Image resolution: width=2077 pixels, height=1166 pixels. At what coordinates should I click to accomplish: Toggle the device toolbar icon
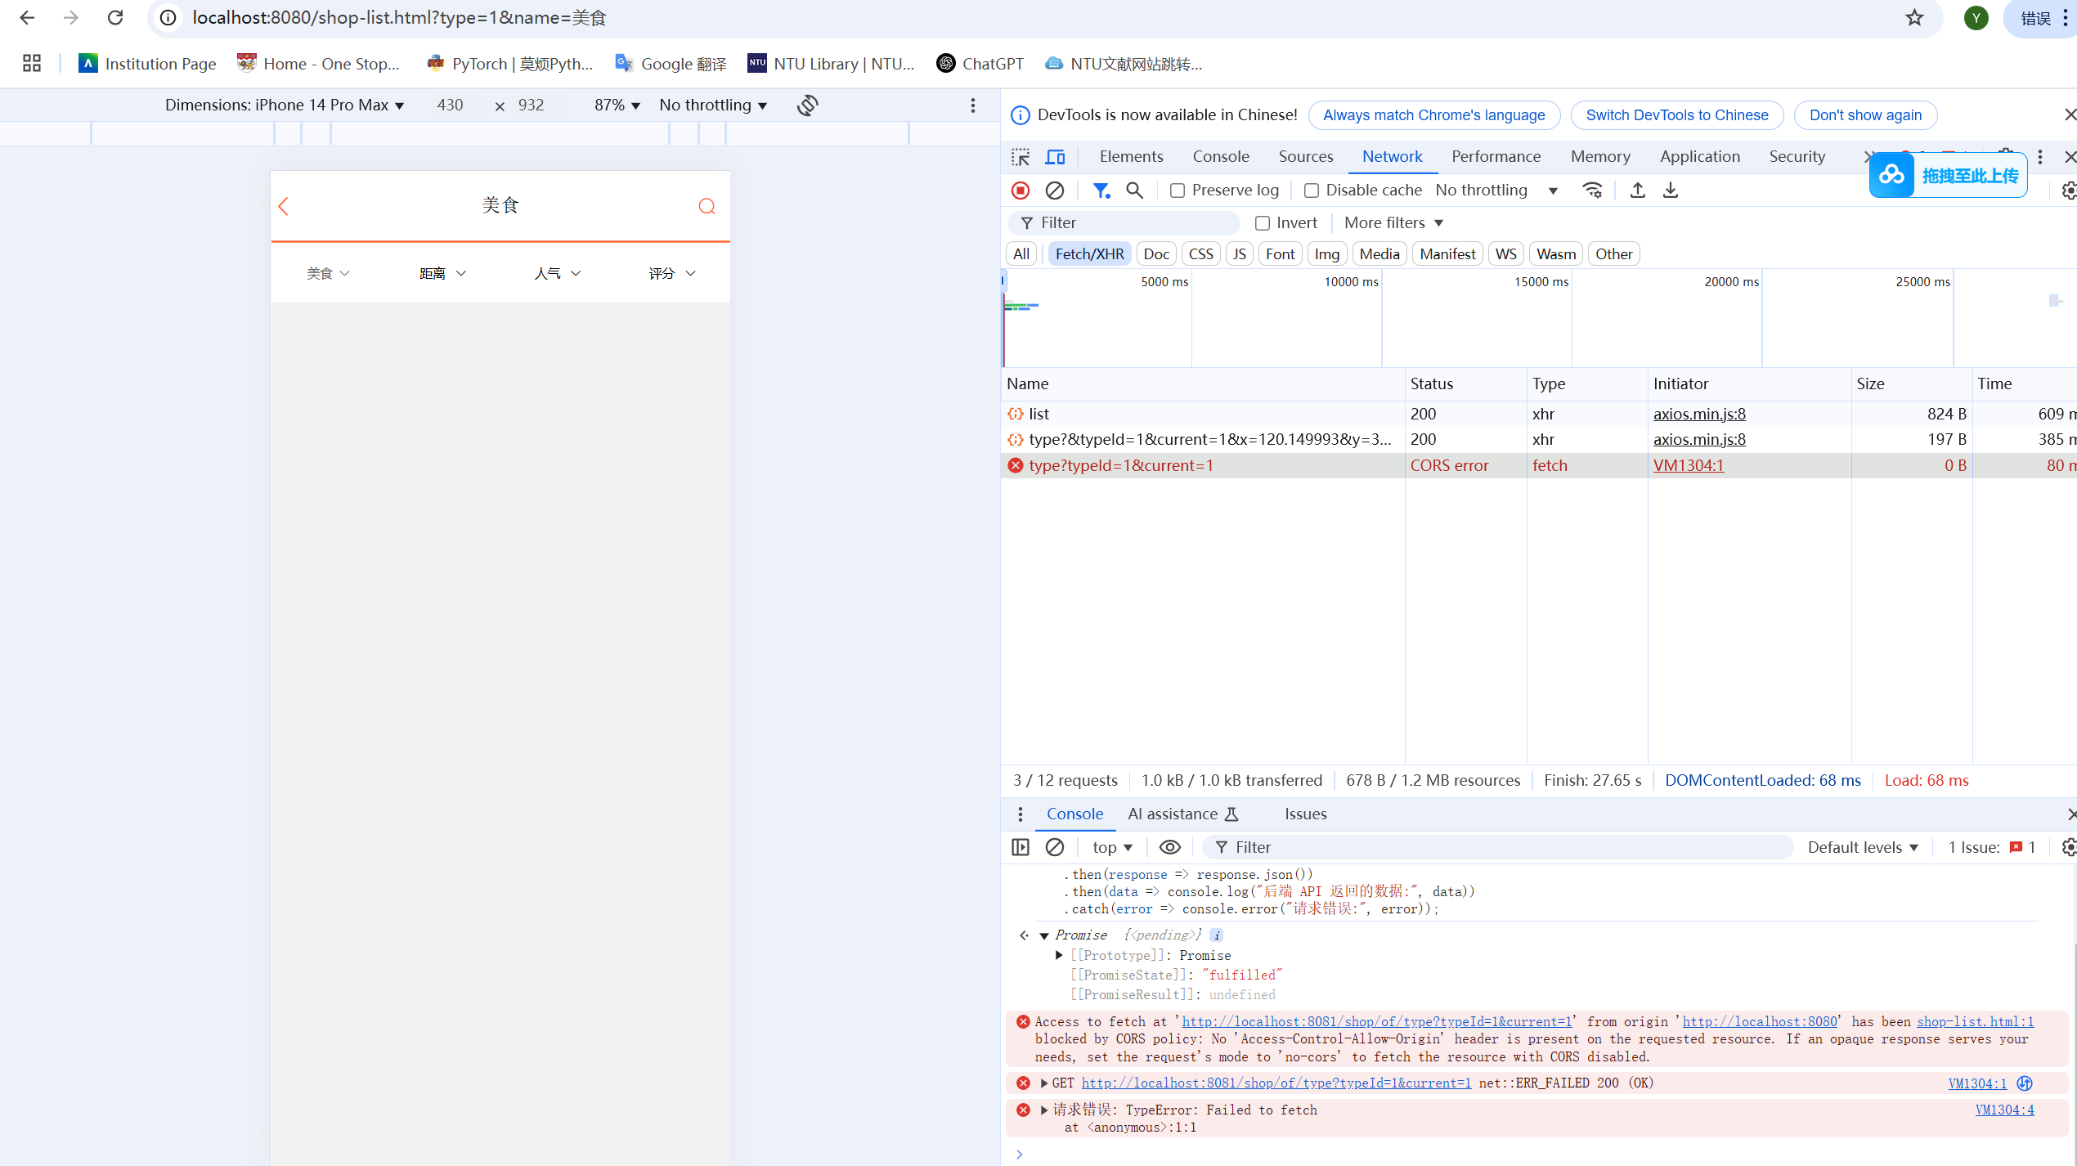point(1056,156)
